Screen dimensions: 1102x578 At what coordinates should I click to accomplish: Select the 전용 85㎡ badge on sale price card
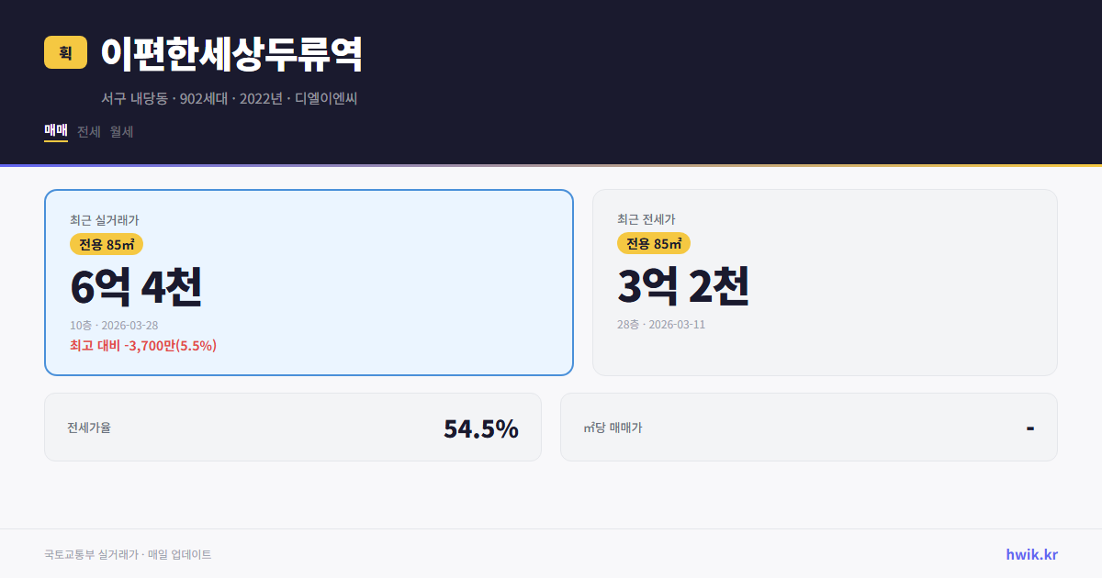[x=105, y=244]
